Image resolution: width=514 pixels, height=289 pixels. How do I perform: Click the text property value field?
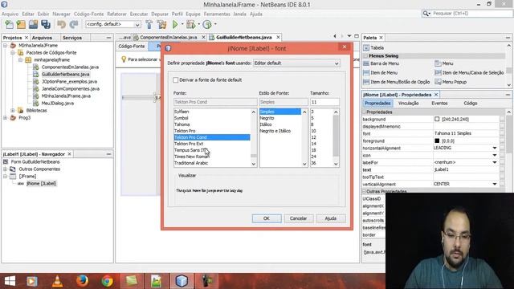click(x=466, y=169)
